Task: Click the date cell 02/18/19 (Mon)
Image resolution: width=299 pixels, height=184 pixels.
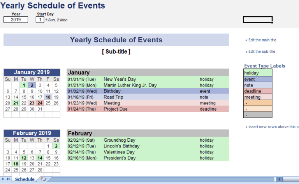Action: (82, 158)
